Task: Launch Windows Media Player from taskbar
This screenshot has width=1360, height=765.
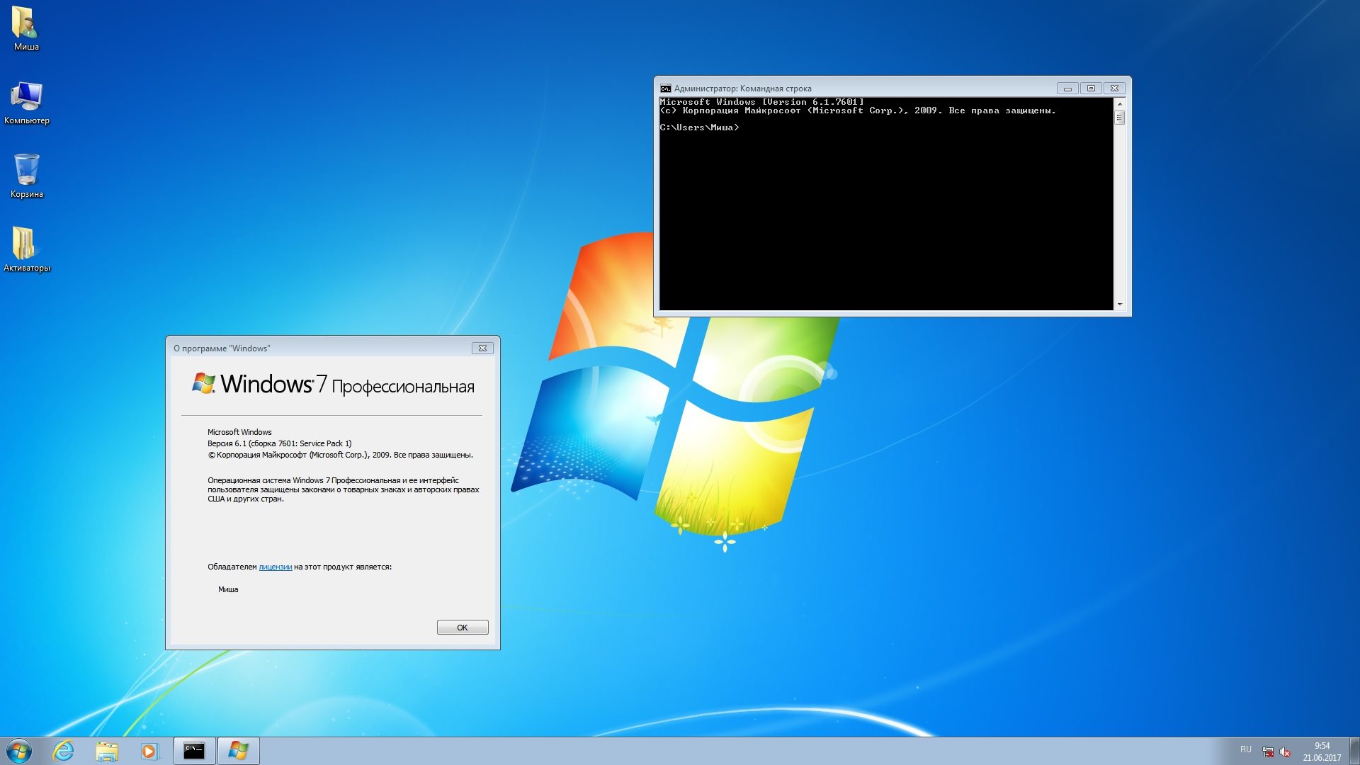Action: 149,751
